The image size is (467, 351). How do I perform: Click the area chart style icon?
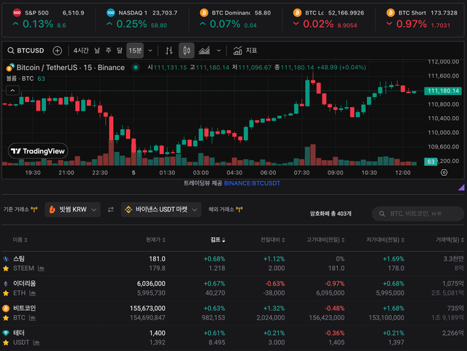tap(204, 50)
